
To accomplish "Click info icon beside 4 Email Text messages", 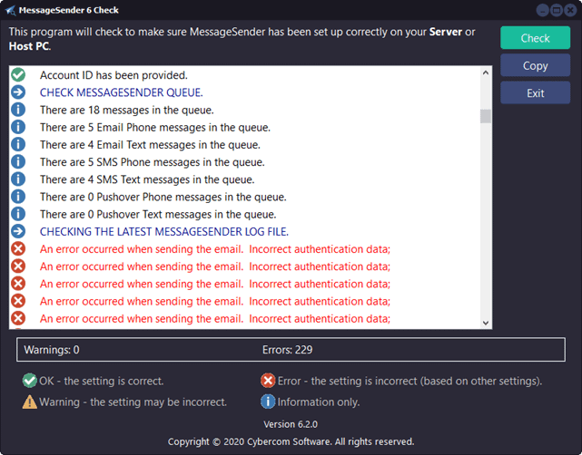I will [18, 144].
